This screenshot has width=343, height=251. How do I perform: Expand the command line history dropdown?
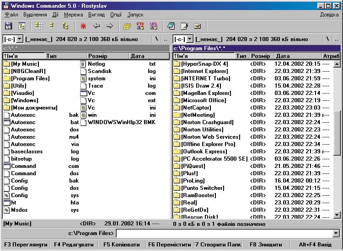[x=336, y=233]
